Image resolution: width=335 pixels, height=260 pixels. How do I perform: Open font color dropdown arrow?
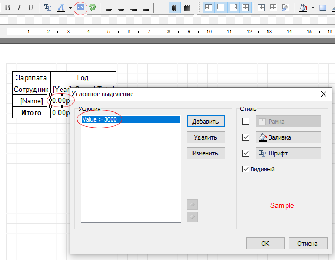point(70,8)
